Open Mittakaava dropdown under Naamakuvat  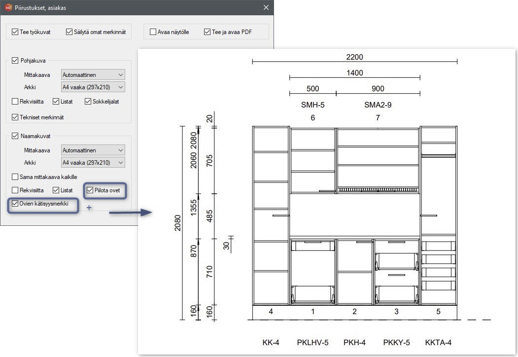click(x=93, y=150)
